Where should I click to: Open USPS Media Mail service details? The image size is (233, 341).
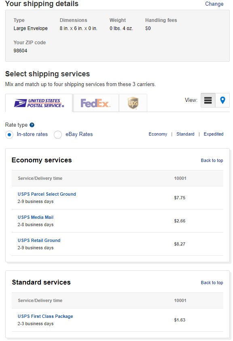click(x=36, y=217)
